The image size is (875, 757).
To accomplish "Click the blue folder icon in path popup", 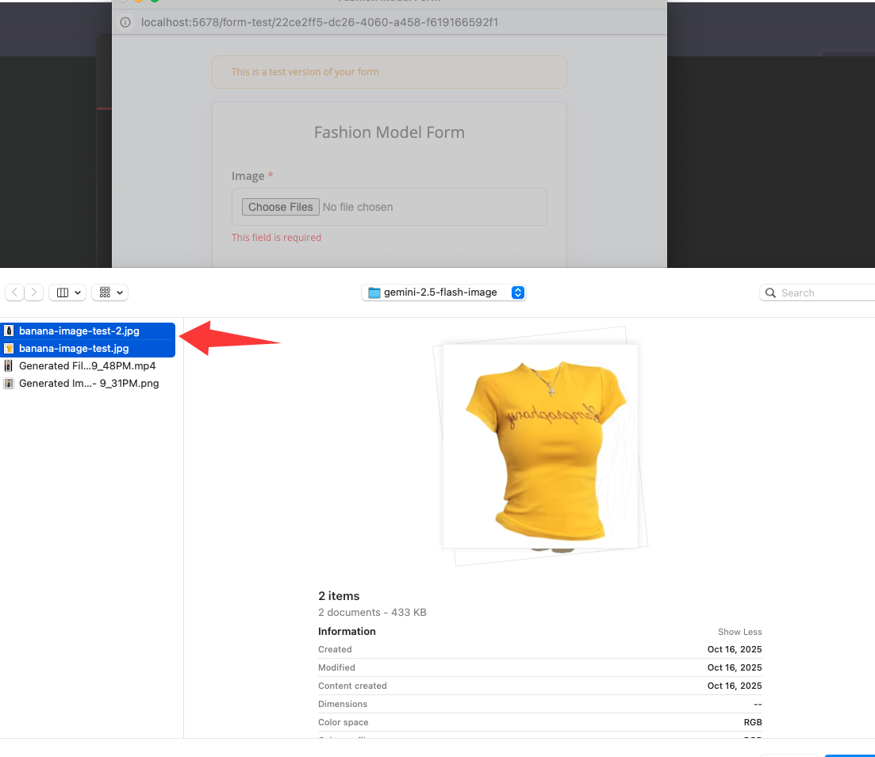I will [374, 292].
